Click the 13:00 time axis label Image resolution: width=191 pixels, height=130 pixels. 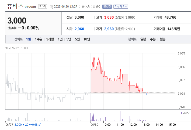point(146,125)
